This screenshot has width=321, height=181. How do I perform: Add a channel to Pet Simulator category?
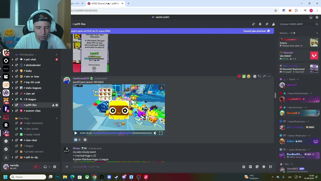(57, 55)
